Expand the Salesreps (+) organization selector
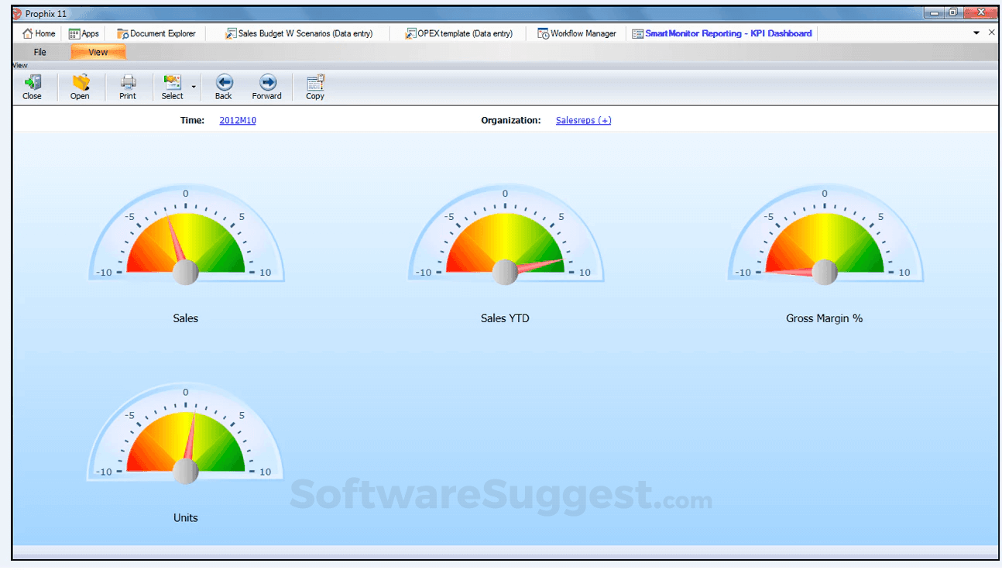 tap(583, 120)
